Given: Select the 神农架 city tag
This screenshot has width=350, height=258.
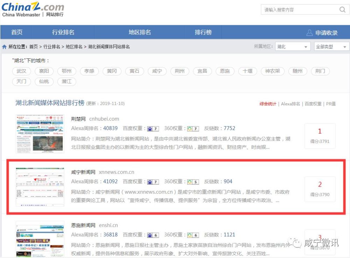Looking at the screenshot, I should [273, 71].
